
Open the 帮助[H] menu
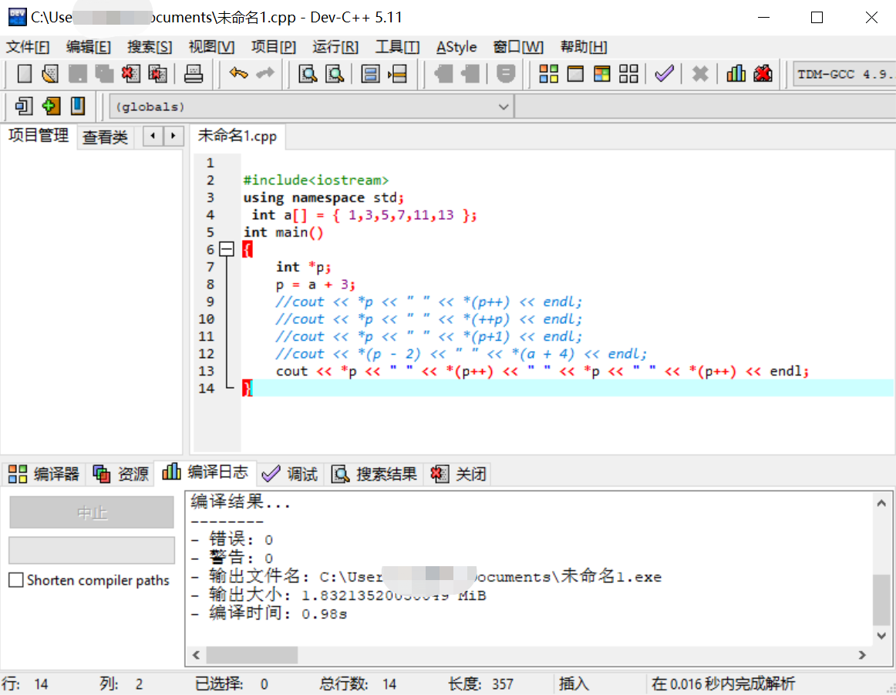pyautogui.click(x=584, y=47)
